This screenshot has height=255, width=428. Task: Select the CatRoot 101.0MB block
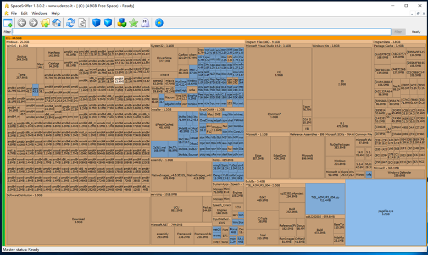point(183,56)
